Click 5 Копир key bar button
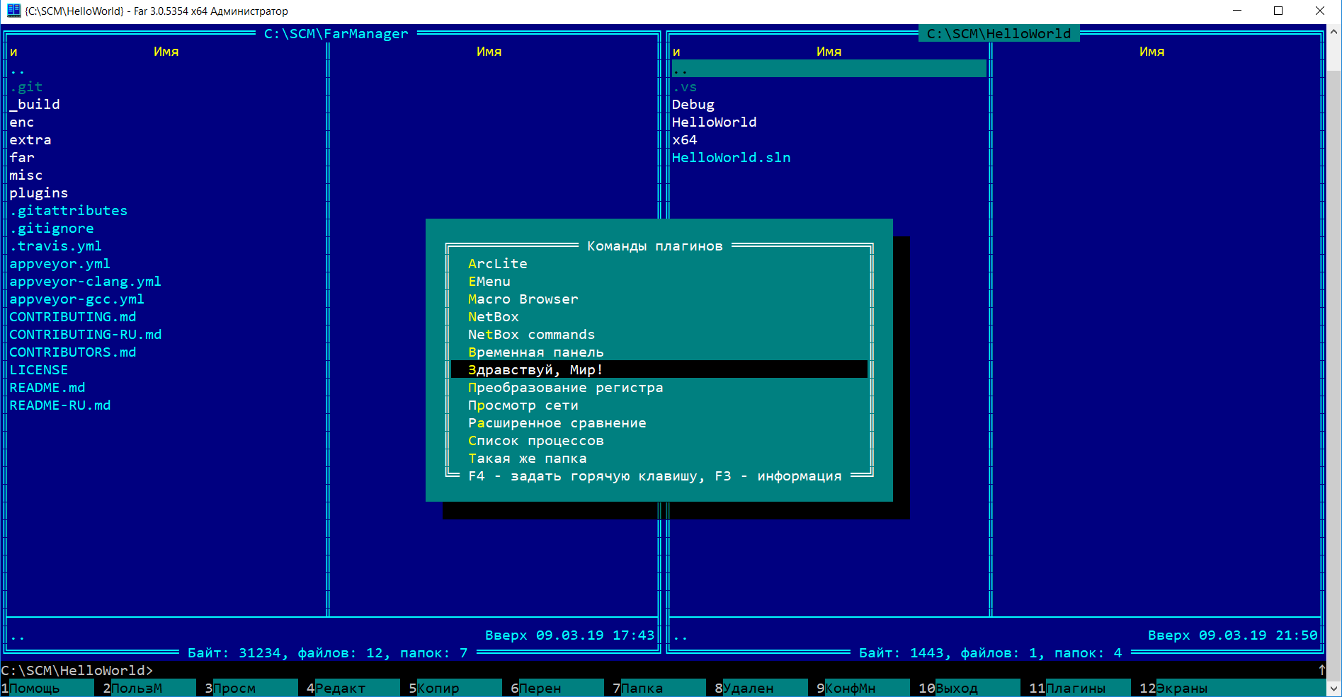 (455, 688)
